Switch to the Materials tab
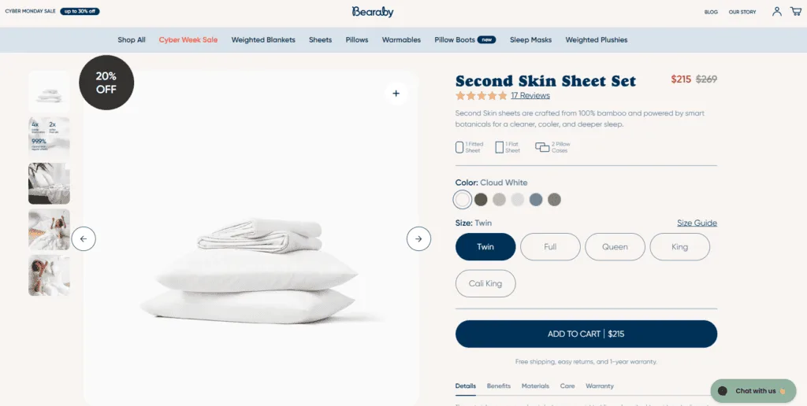This screenshot has width=807, height=406. (x=535, y=386)
